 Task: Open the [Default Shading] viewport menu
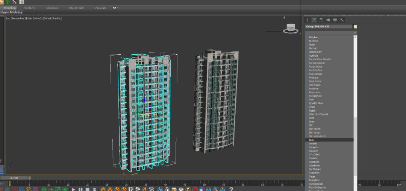click(52, 18)
